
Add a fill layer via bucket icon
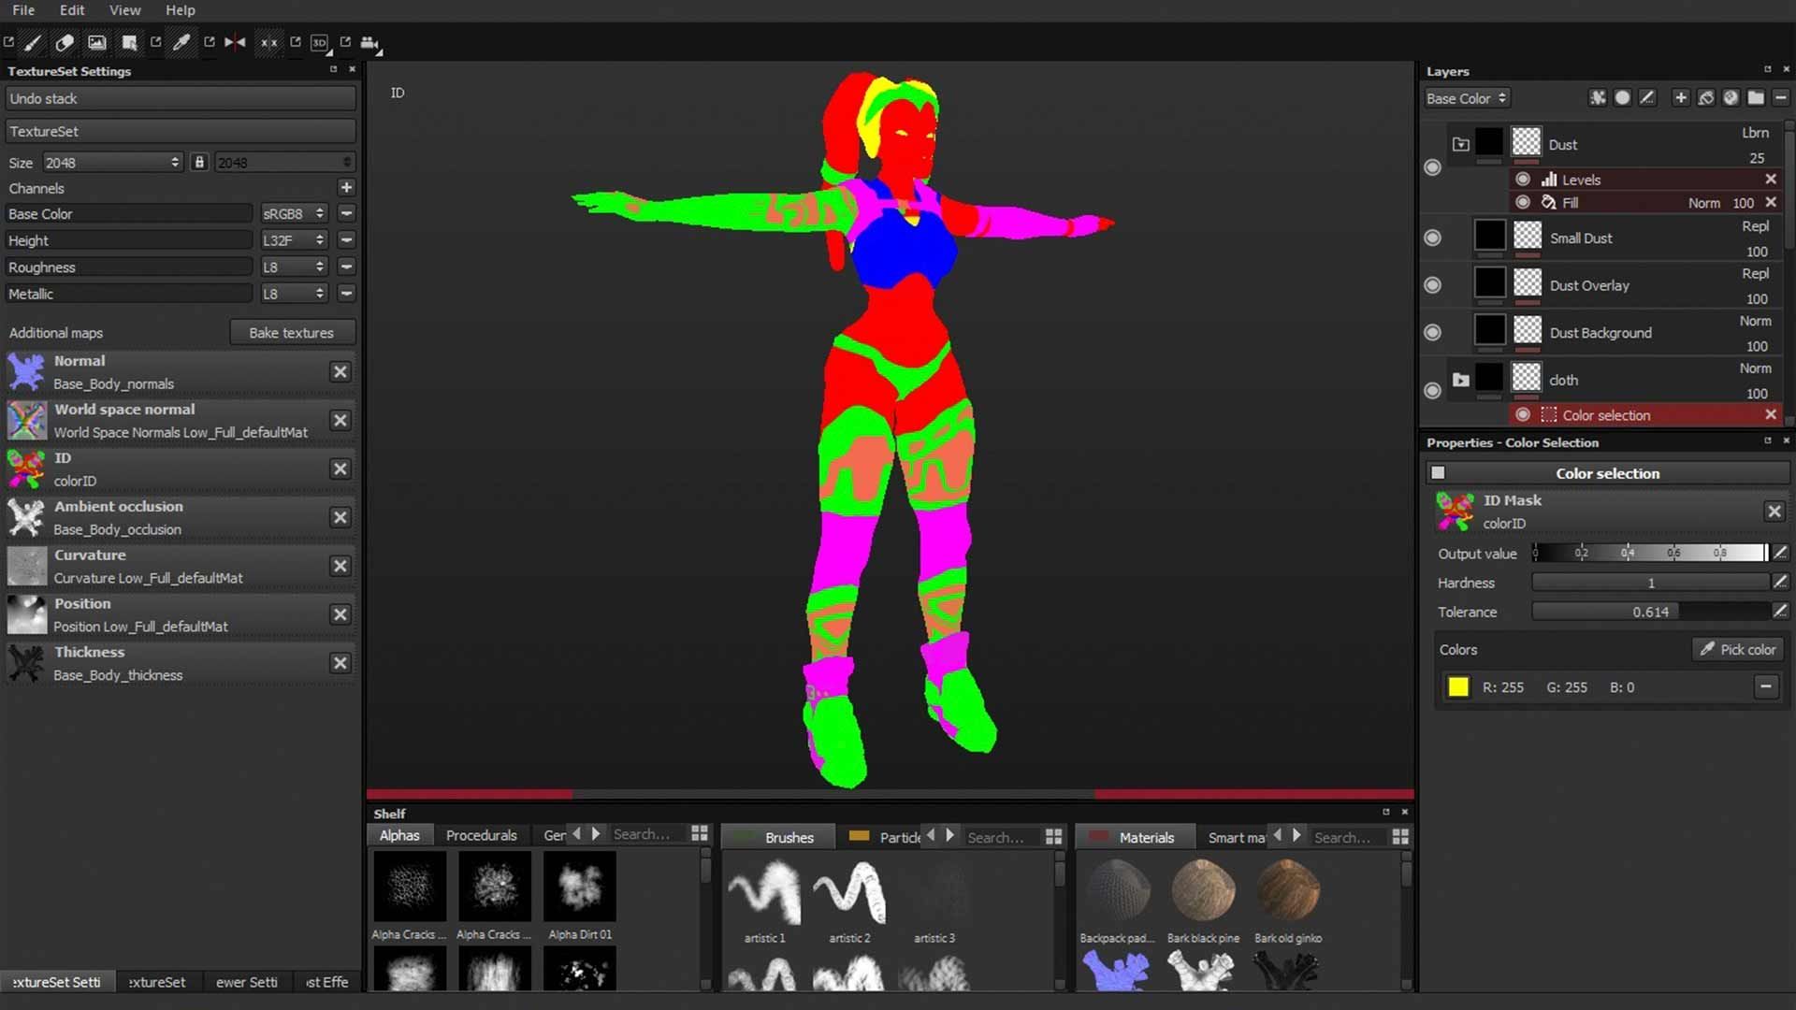click(1706, 98)
